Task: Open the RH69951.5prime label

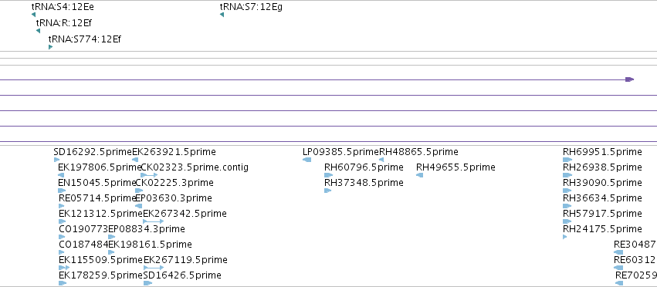Action: (x=602, y=152)
